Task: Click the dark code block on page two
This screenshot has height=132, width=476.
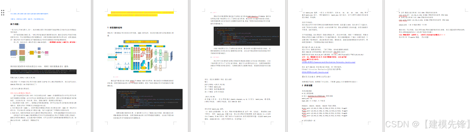Action: (150, 99)
